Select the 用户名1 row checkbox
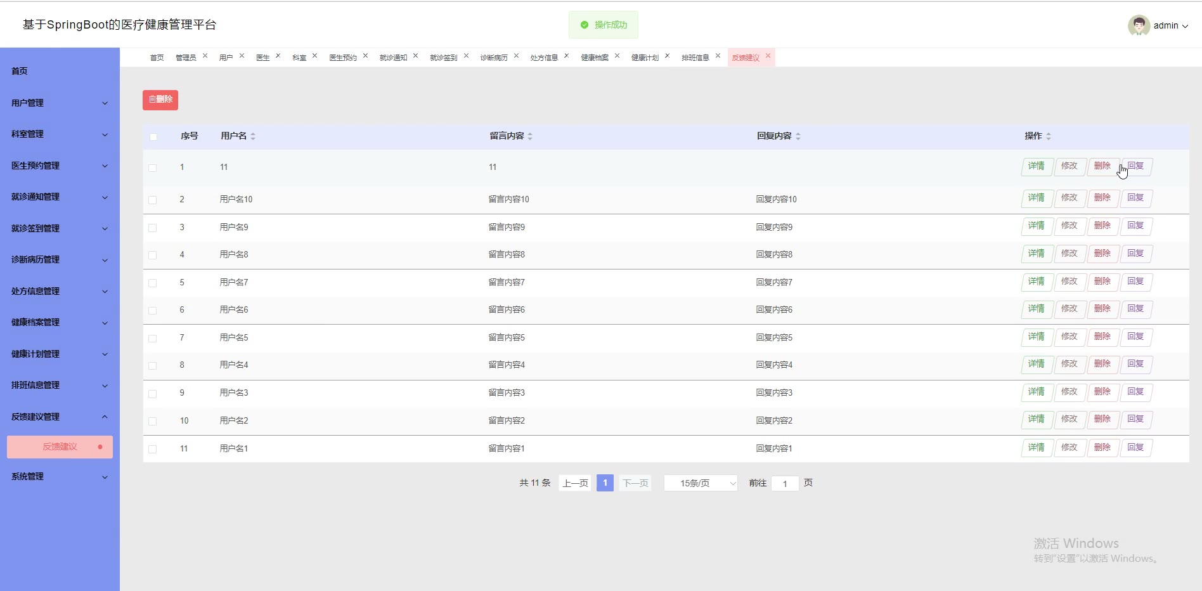Image resolution: width=1202 pixels, height=591 pixels. coord(152,449)
